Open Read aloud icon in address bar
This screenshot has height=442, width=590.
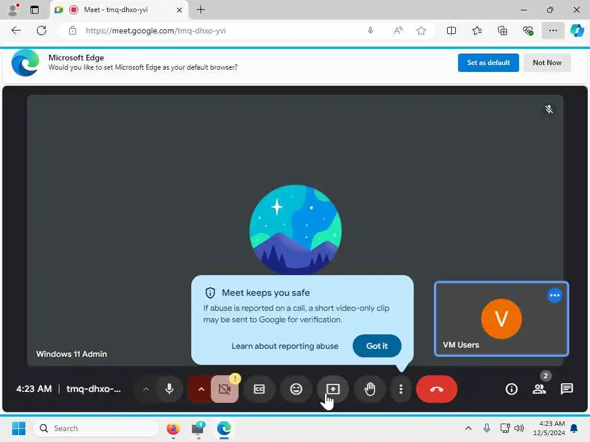pos(398,31)
